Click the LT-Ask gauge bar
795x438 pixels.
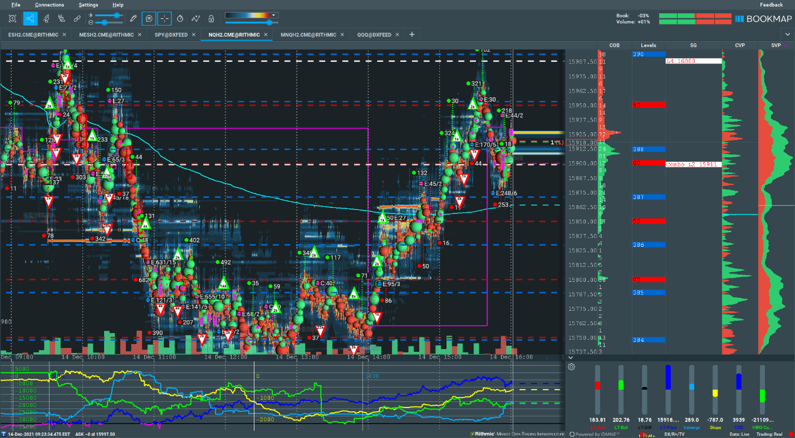click(x=598, y=389)
